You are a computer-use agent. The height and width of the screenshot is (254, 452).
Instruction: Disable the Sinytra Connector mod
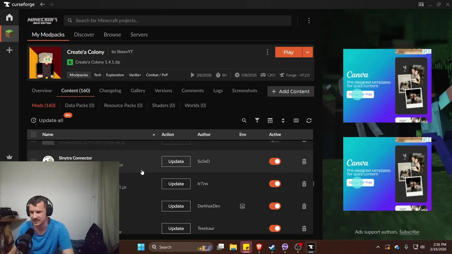275,161
